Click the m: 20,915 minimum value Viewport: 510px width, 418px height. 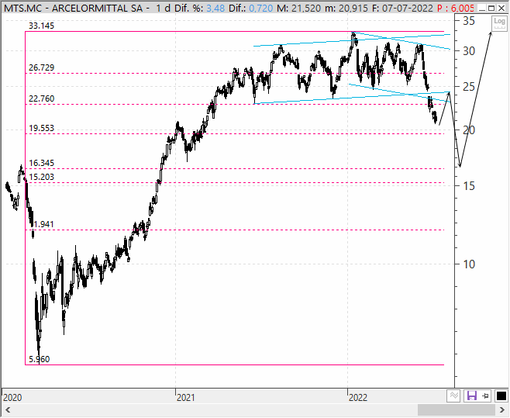click(x=346, y=8)
